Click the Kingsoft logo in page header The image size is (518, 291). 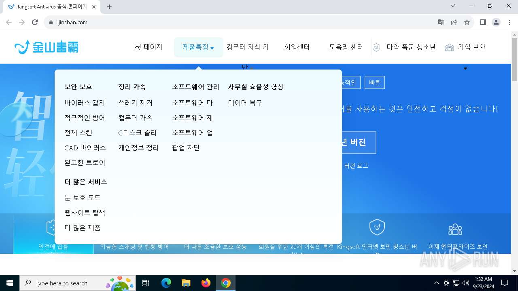pos(47,47)
